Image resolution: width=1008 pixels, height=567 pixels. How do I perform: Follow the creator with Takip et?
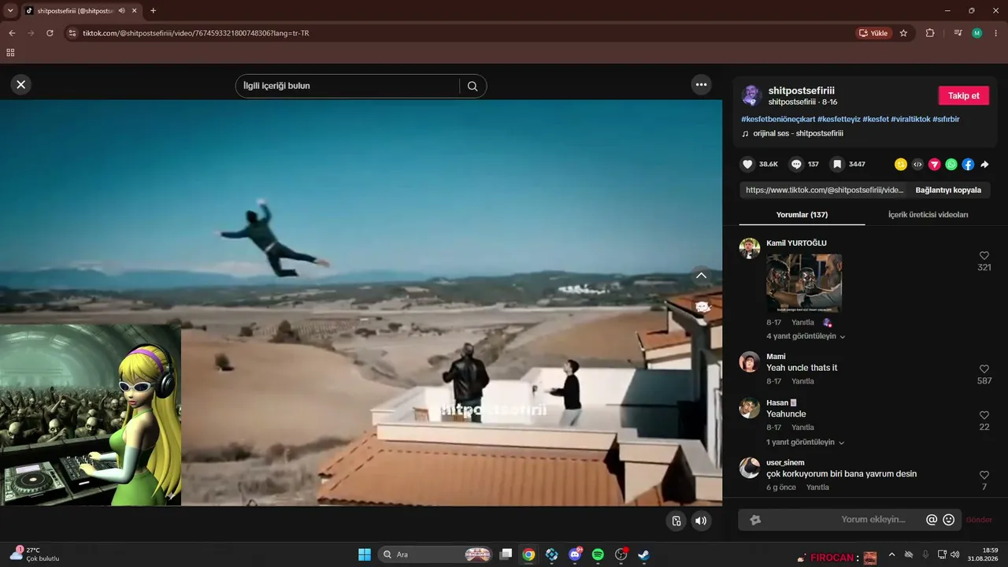coord(964,95)
